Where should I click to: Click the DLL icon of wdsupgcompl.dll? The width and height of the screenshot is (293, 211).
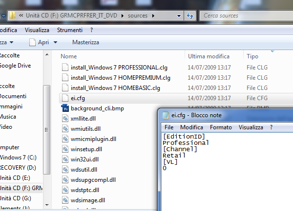coord(65,180)
